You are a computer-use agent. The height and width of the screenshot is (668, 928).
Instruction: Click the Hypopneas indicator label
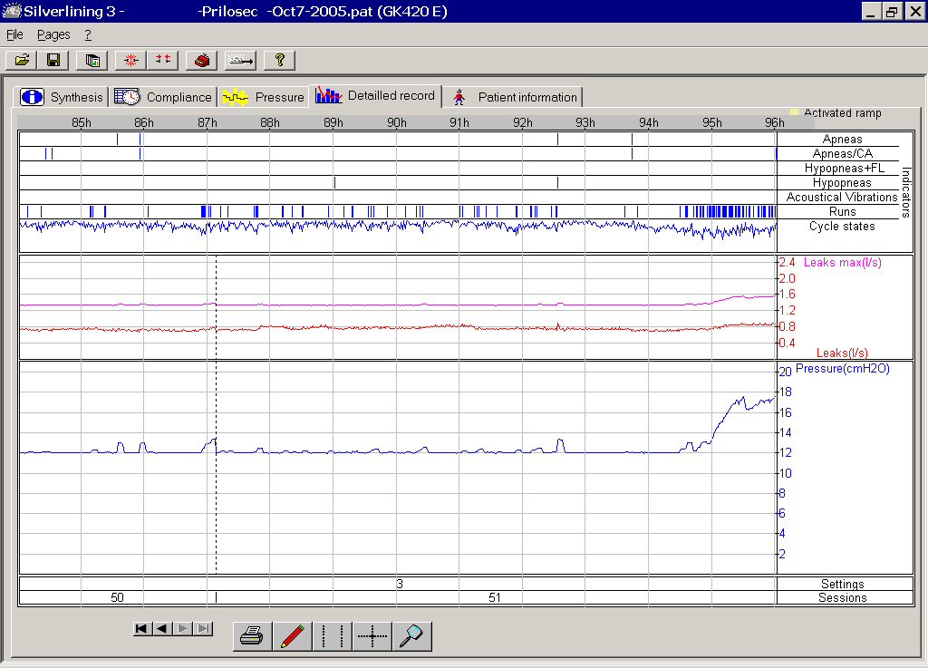click(842, 183)
